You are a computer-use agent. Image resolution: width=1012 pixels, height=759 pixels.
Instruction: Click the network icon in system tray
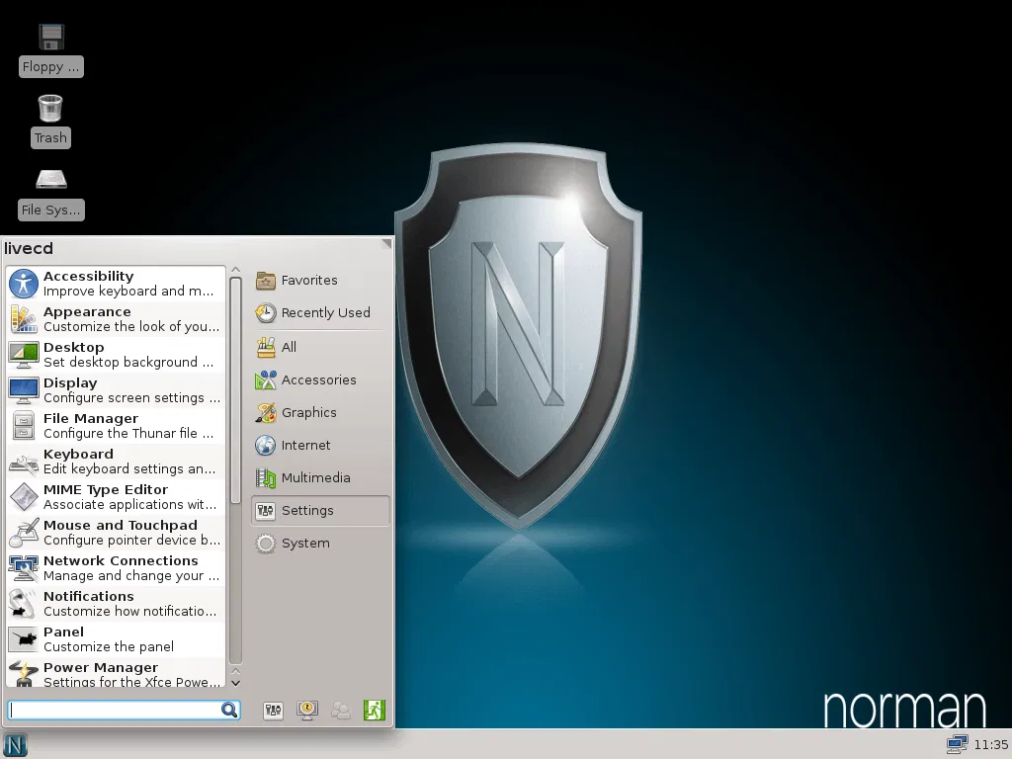point(957,745)
